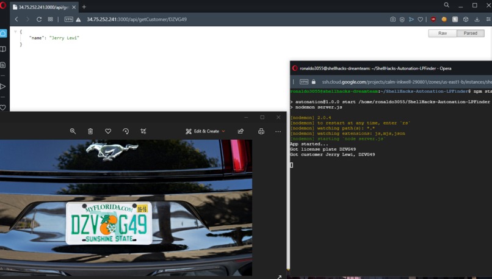Screen dimensions: 492x279
Task: Close the 34.75.252.241 tab
Action: point(74,7)
